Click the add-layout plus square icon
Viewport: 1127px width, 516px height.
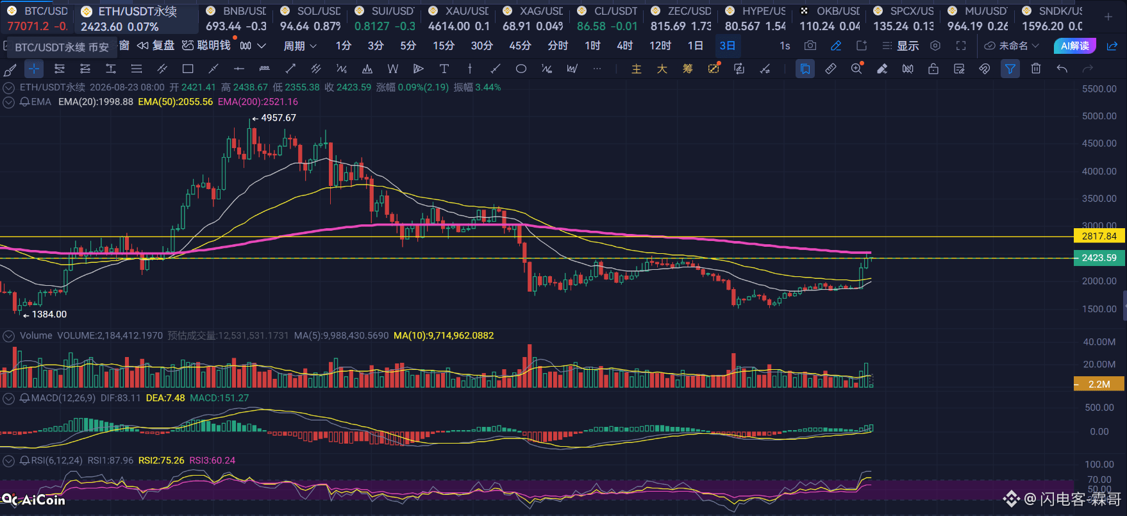862,46
